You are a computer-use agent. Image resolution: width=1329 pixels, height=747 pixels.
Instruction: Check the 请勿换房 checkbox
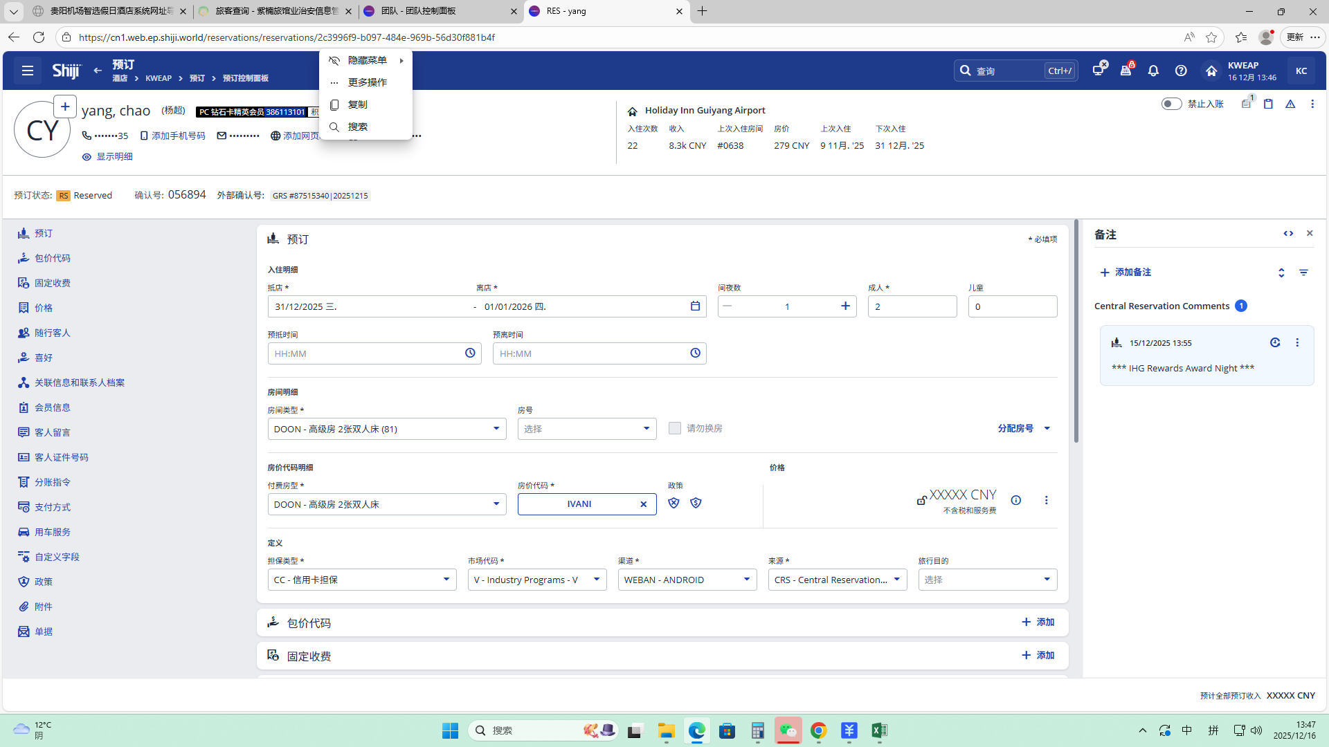(674, 428)
